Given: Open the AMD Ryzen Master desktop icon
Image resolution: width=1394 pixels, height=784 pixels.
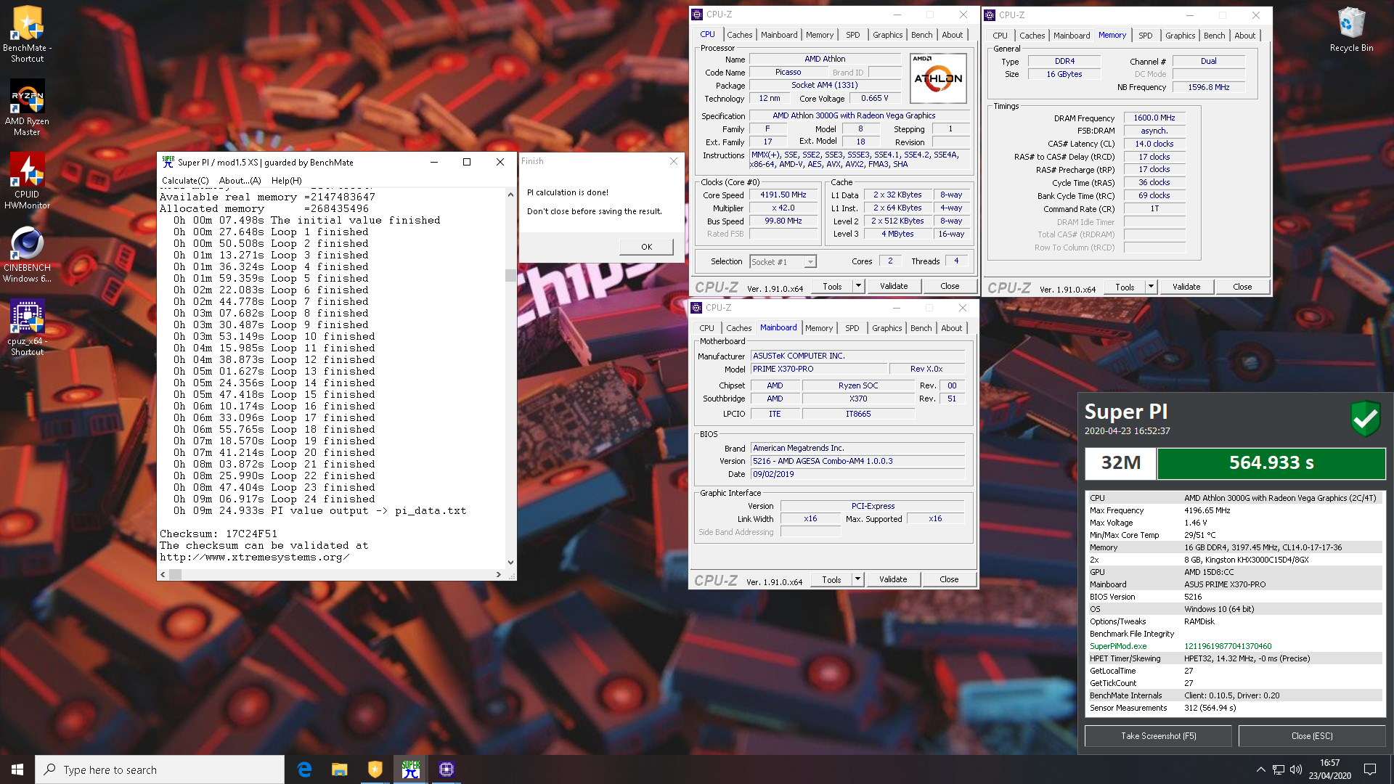Looking at the screenshot, I should click(x=28, y=107).
